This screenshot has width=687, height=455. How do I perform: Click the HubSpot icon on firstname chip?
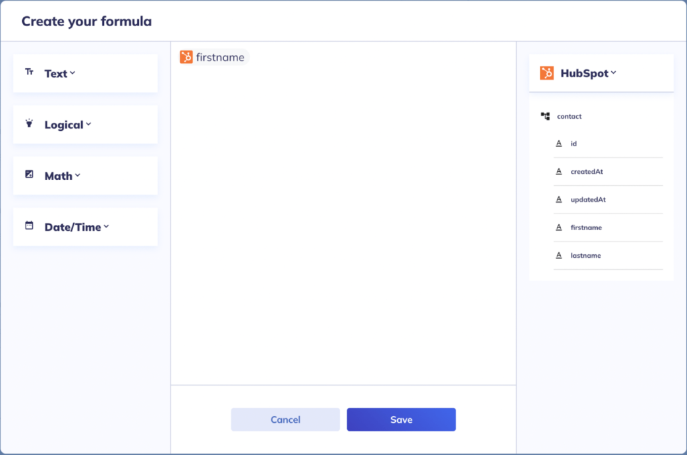(187, 57)
